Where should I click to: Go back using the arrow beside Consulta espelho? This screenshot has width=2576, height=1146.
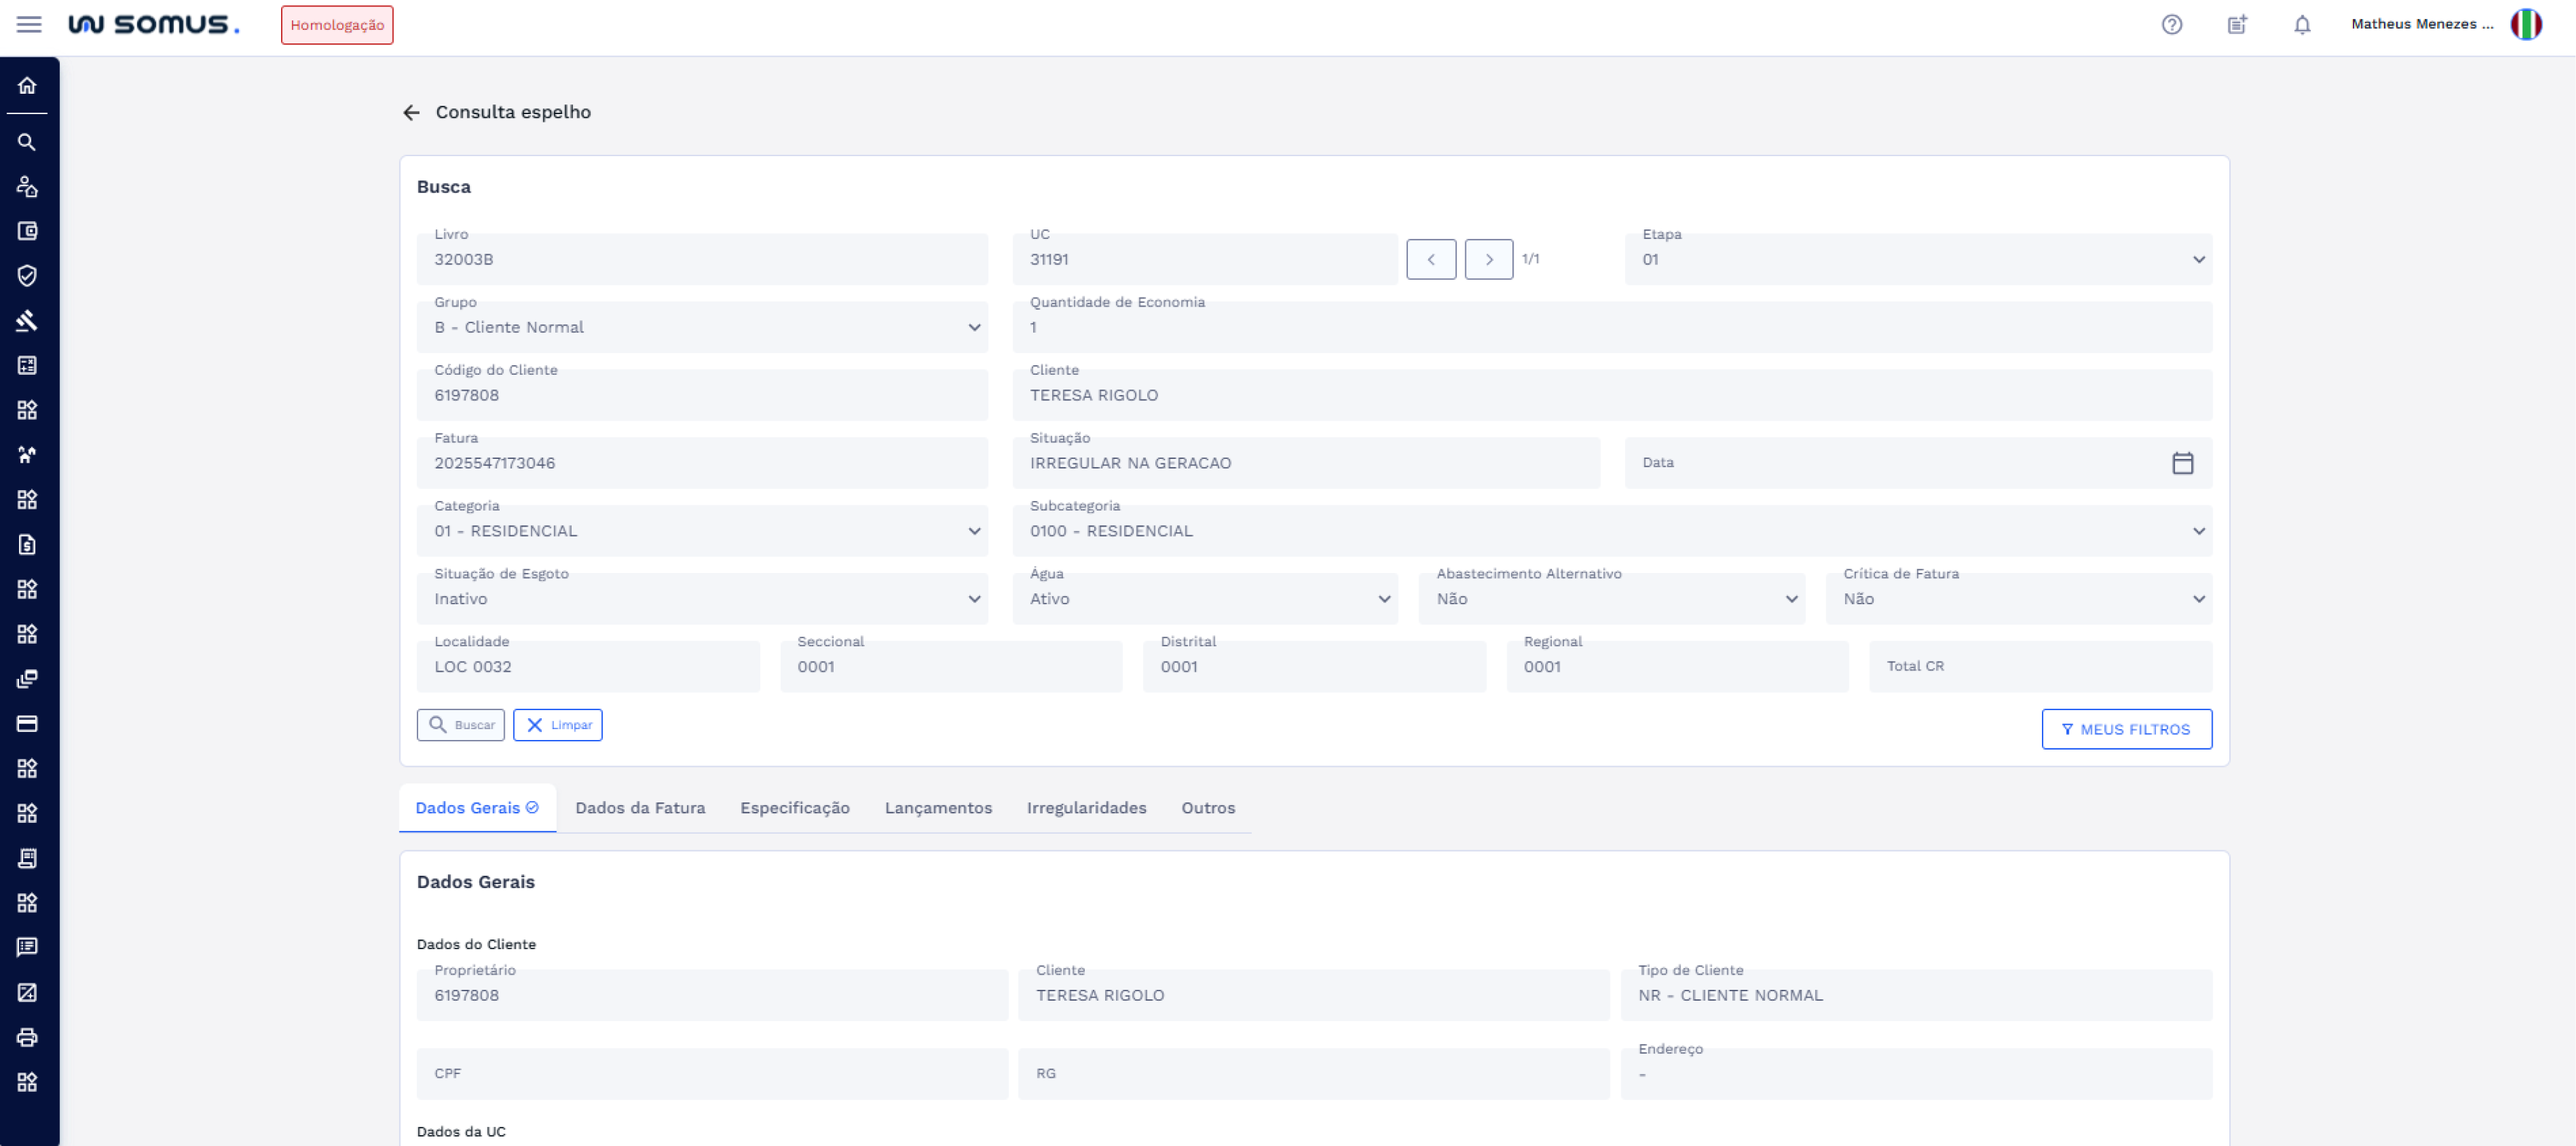(x=411, y=113)
